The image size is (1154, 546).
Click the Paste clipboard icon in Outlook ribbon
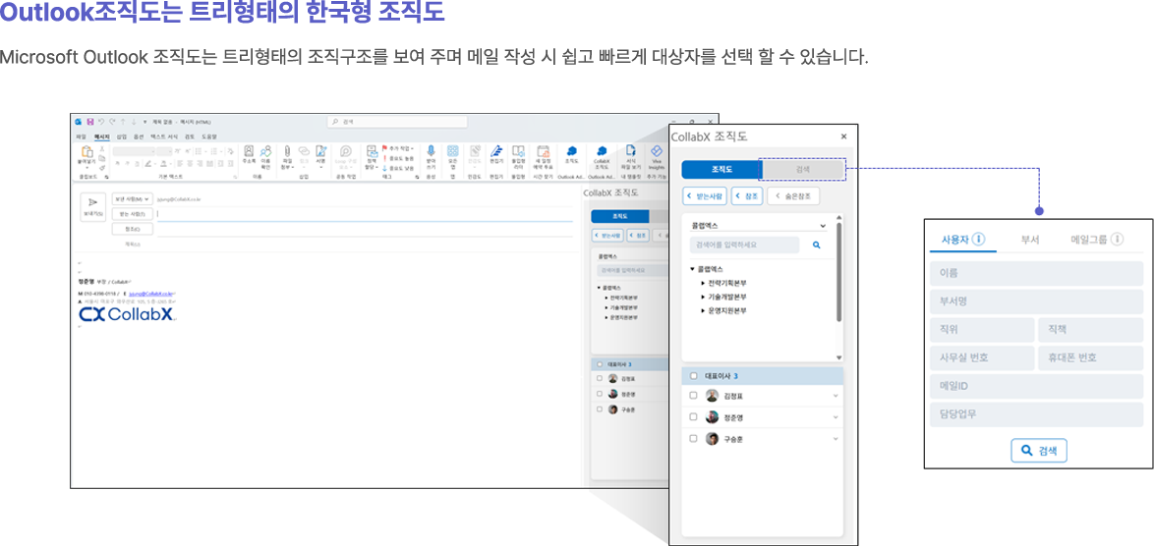tap(87, 151)
